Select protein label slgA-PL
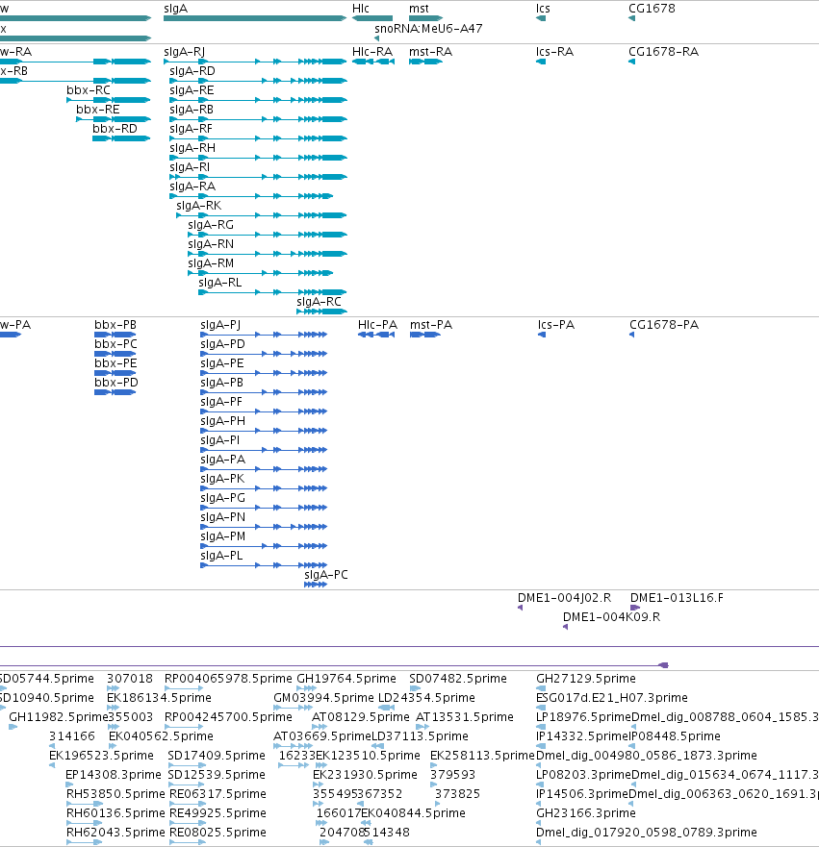 221,556
